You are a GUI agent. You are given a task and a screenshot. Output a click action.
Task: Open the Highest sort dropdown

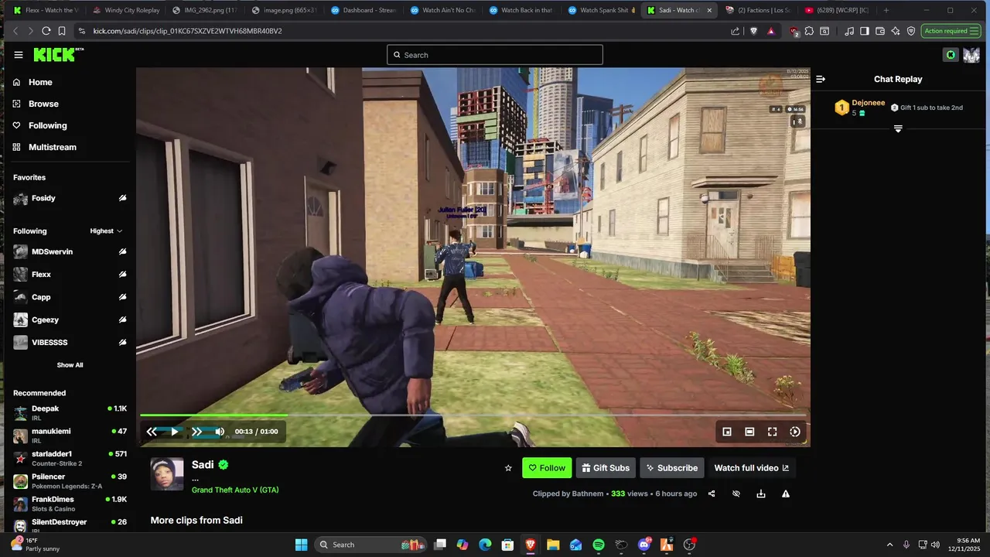point(106,231)
